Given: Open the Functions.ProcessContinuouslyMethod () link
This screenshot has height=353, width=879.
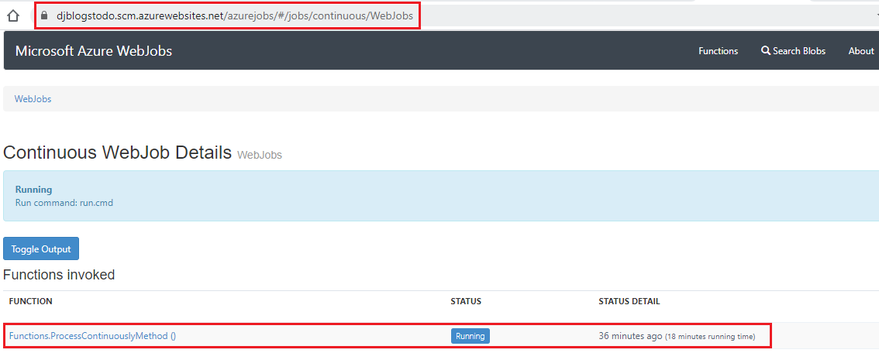Looking at the screenshot, I should click(x=92, y=336).
